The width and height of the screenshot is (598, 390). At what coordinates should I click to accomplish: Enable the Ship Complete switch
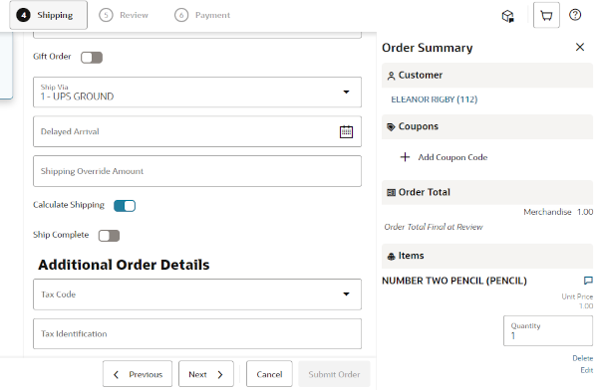pos(109,236)
